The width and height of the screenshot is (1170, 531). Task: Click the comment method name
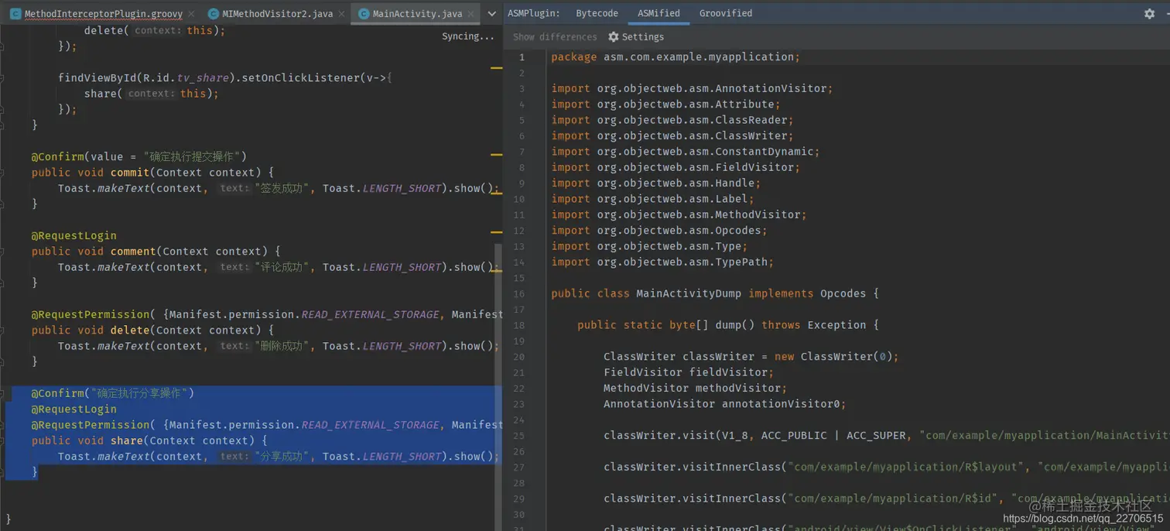tap(133, 252)
